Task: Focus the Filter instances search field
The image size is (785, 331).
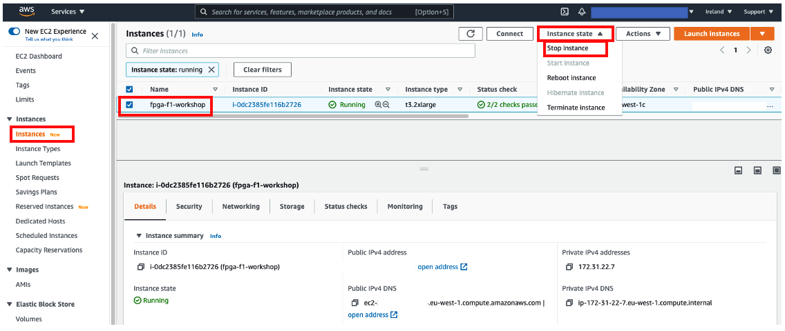Action: (x=301, y=51)
